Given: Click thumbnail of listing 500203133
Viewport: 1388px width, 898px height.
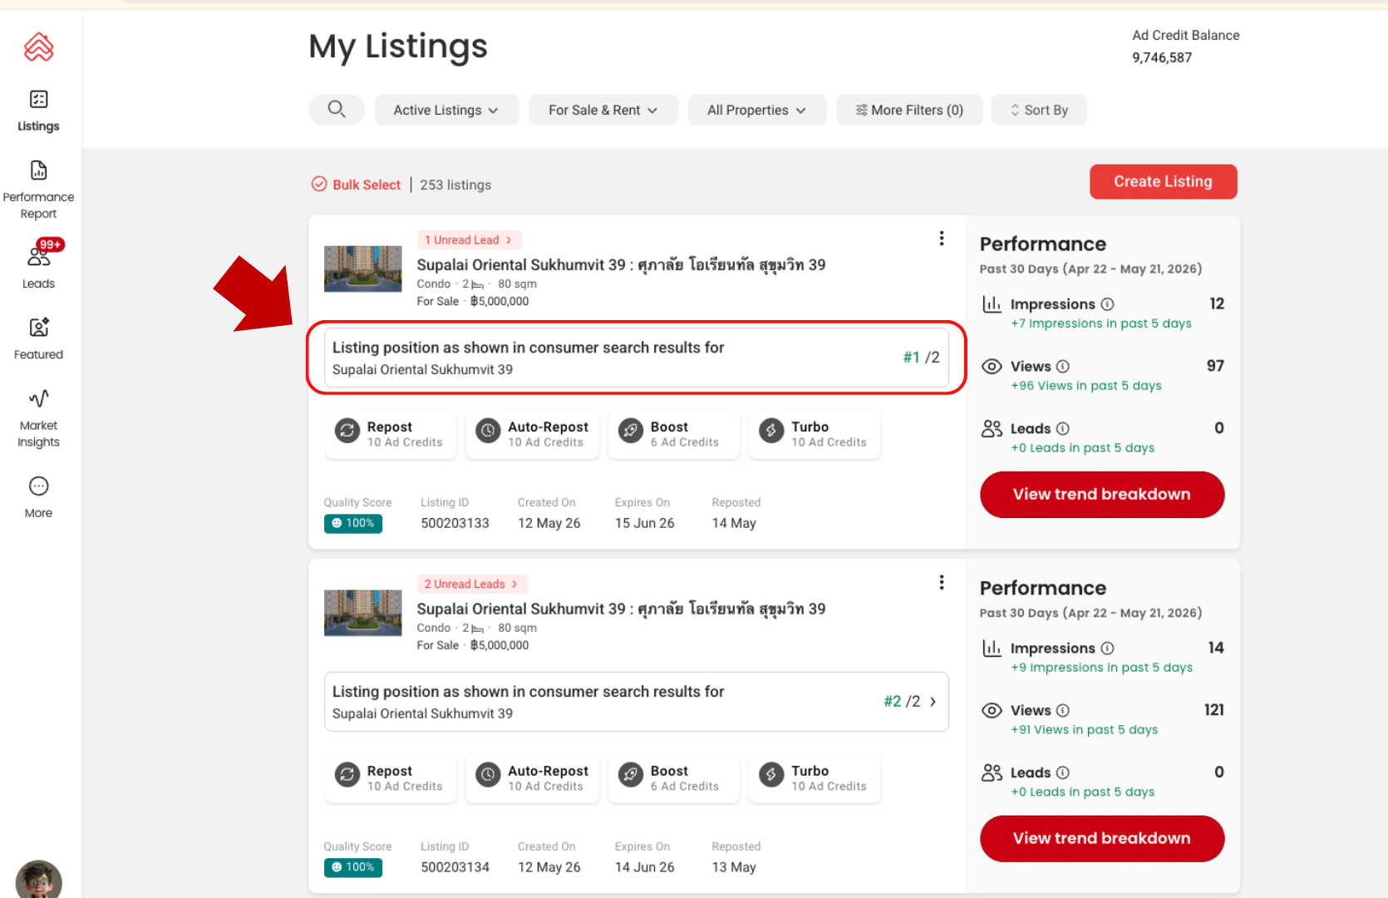Looking at the screenshot, I should pos(362,269).
